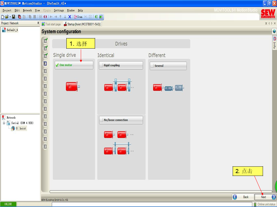Click the Scan network toolbar button
Screen dimensions: 277x207
[x=78, y=17]
